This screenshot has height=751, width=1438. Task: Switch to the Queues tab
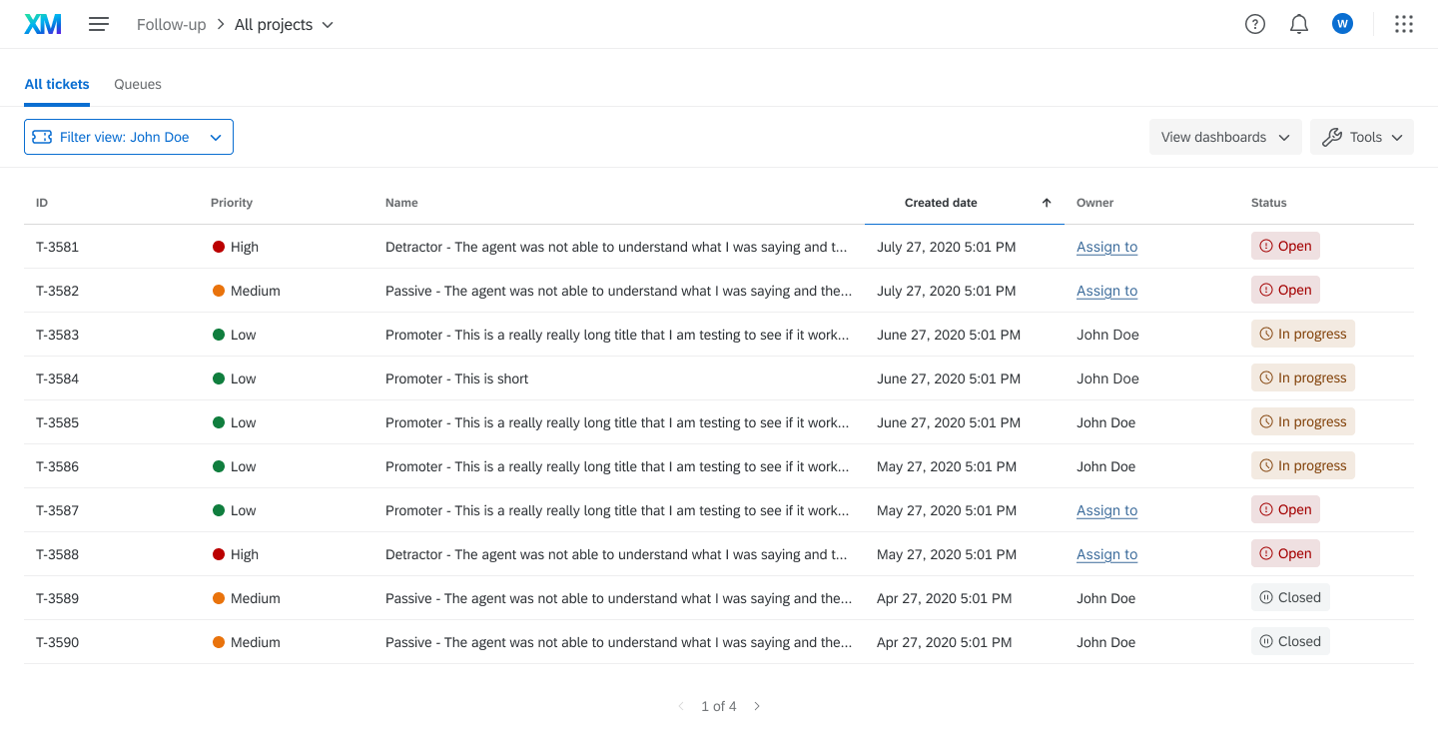(x=138, y=84)
